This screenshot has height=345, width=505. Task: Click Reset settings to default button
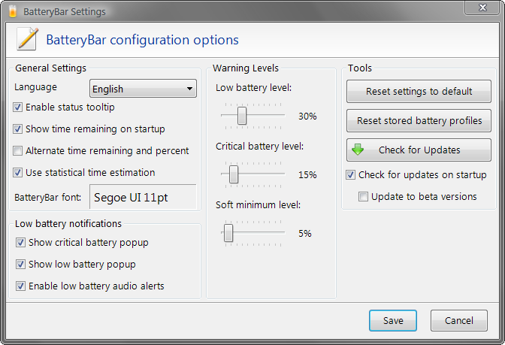tap(419, 92)
